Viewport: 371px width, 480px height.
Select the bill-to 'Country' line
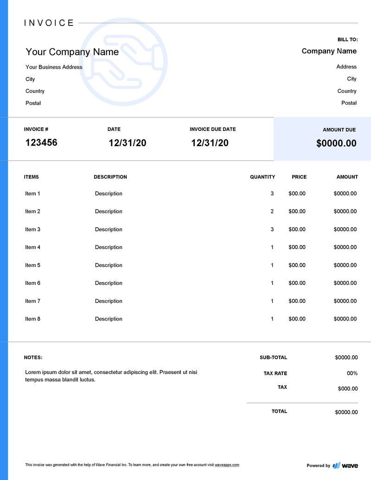point(347,91)
